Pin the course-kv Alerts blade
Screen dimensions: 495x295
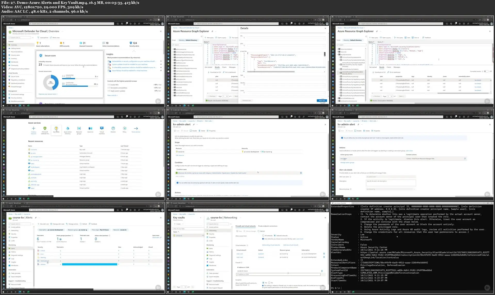36,218
